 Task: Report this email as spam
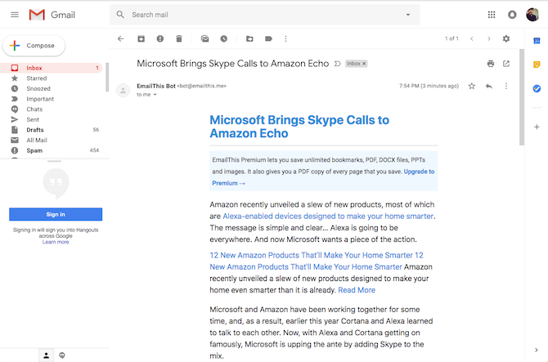click(x=159, y=38)
